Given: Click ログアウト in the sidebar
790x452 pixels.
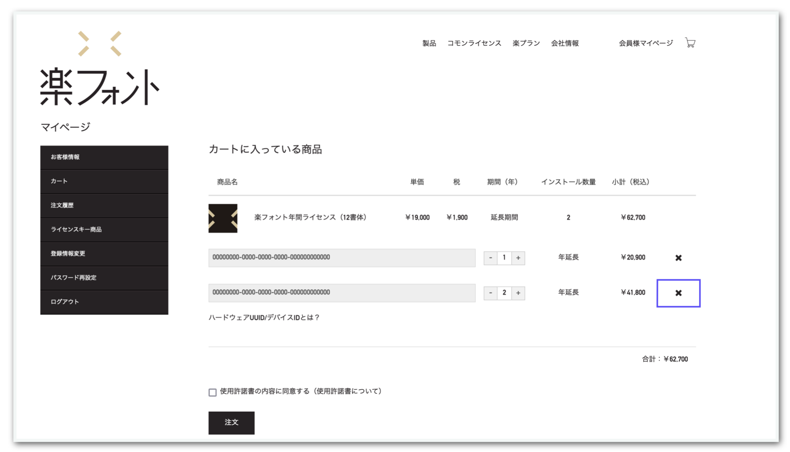Looking at the screenshot, I should (104, 302).
